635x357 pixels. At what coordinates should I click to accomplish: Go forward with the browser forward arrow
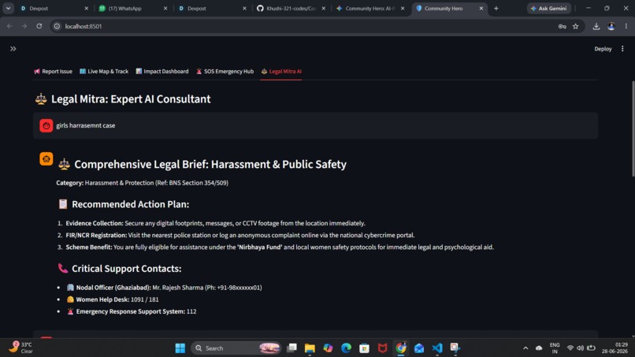click(24, 26)
